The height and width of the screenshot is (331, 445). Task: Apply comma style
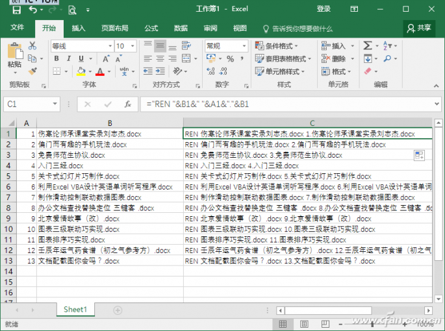click(242, 58)
